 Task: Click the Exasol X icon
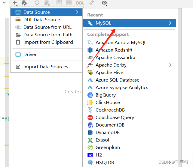pyautogui.click(x=90, y=140)
